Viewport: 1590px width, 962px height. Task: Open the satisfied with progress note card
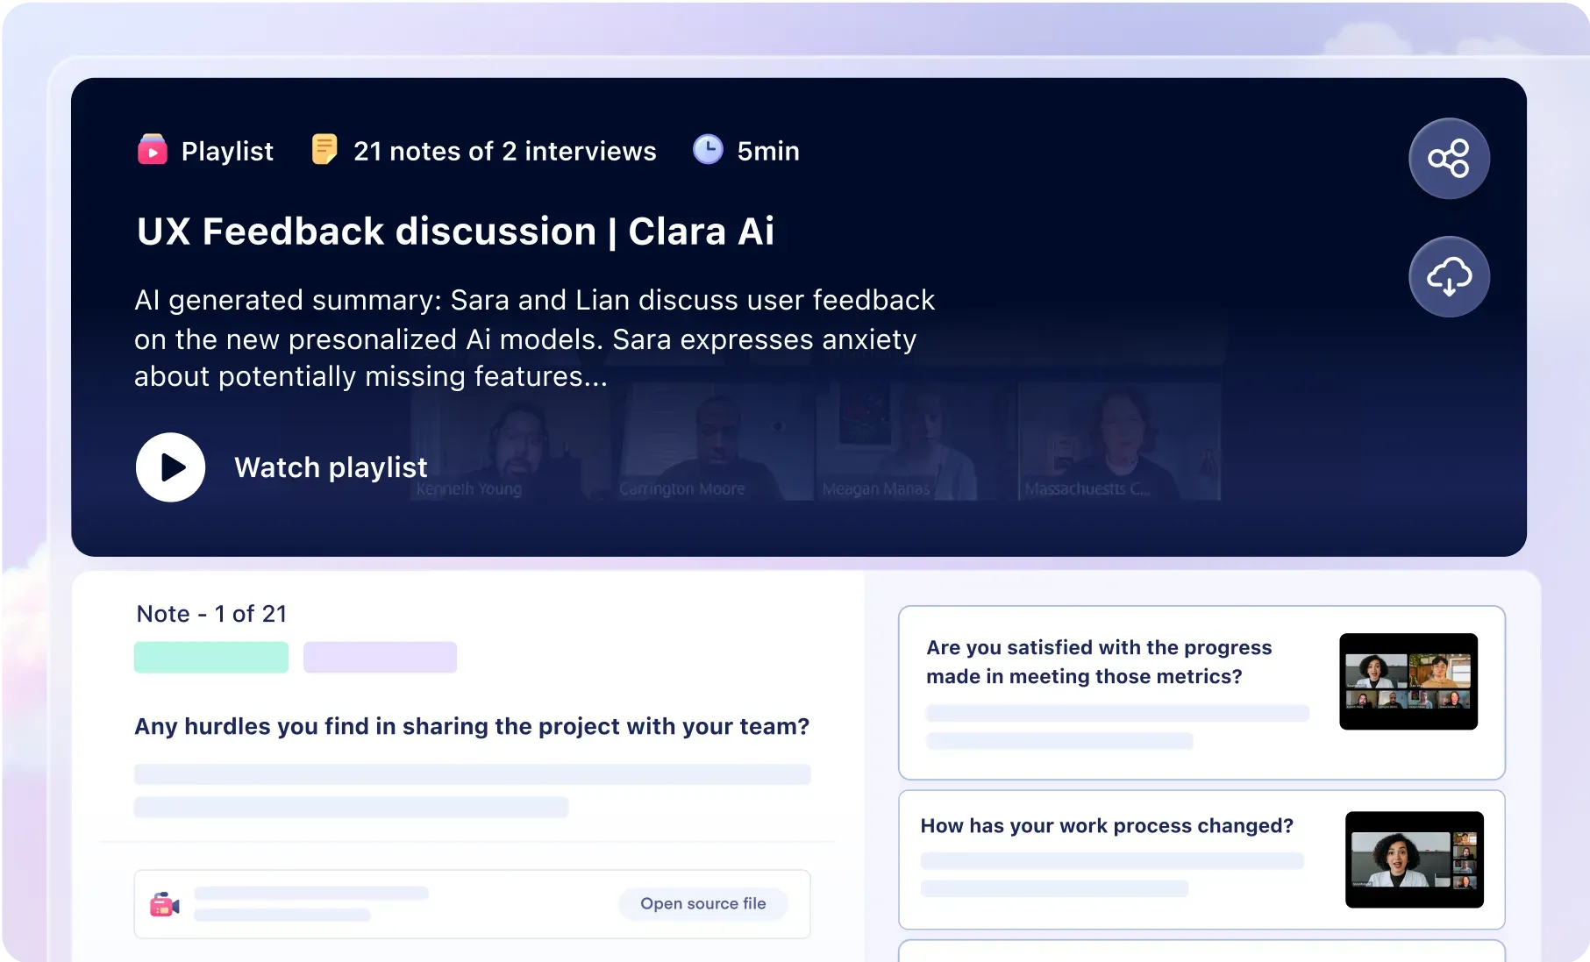(x=1201, y=693)
